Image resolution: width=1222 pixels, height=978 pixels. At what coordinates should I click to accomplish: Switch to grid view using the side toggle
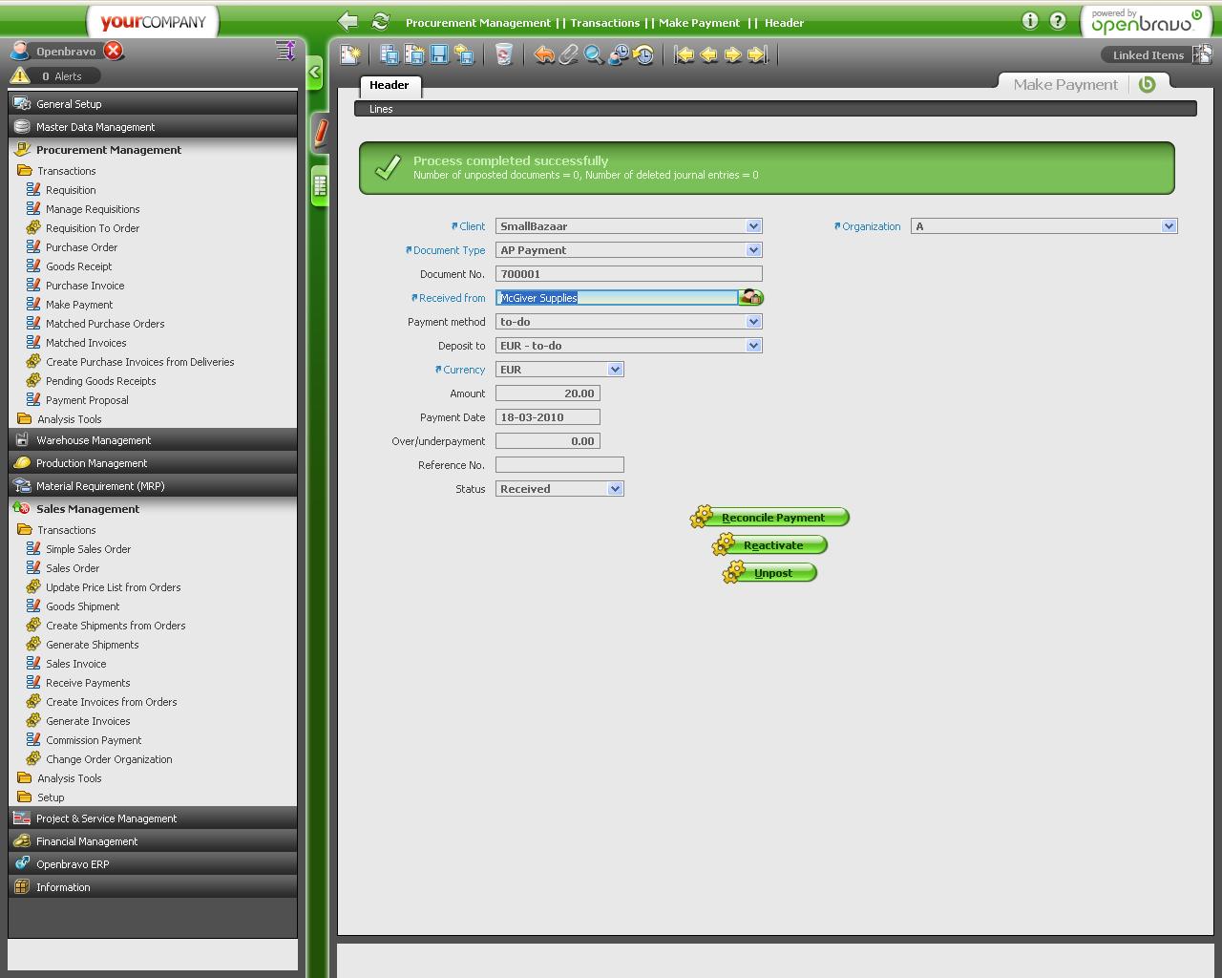click(x=320, y=185)
